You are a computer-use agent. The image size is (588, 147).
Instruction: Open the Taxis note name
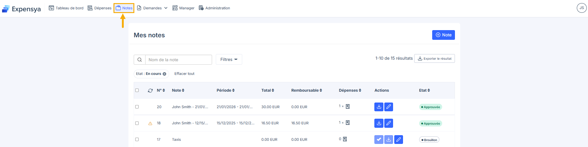point(176,140)
